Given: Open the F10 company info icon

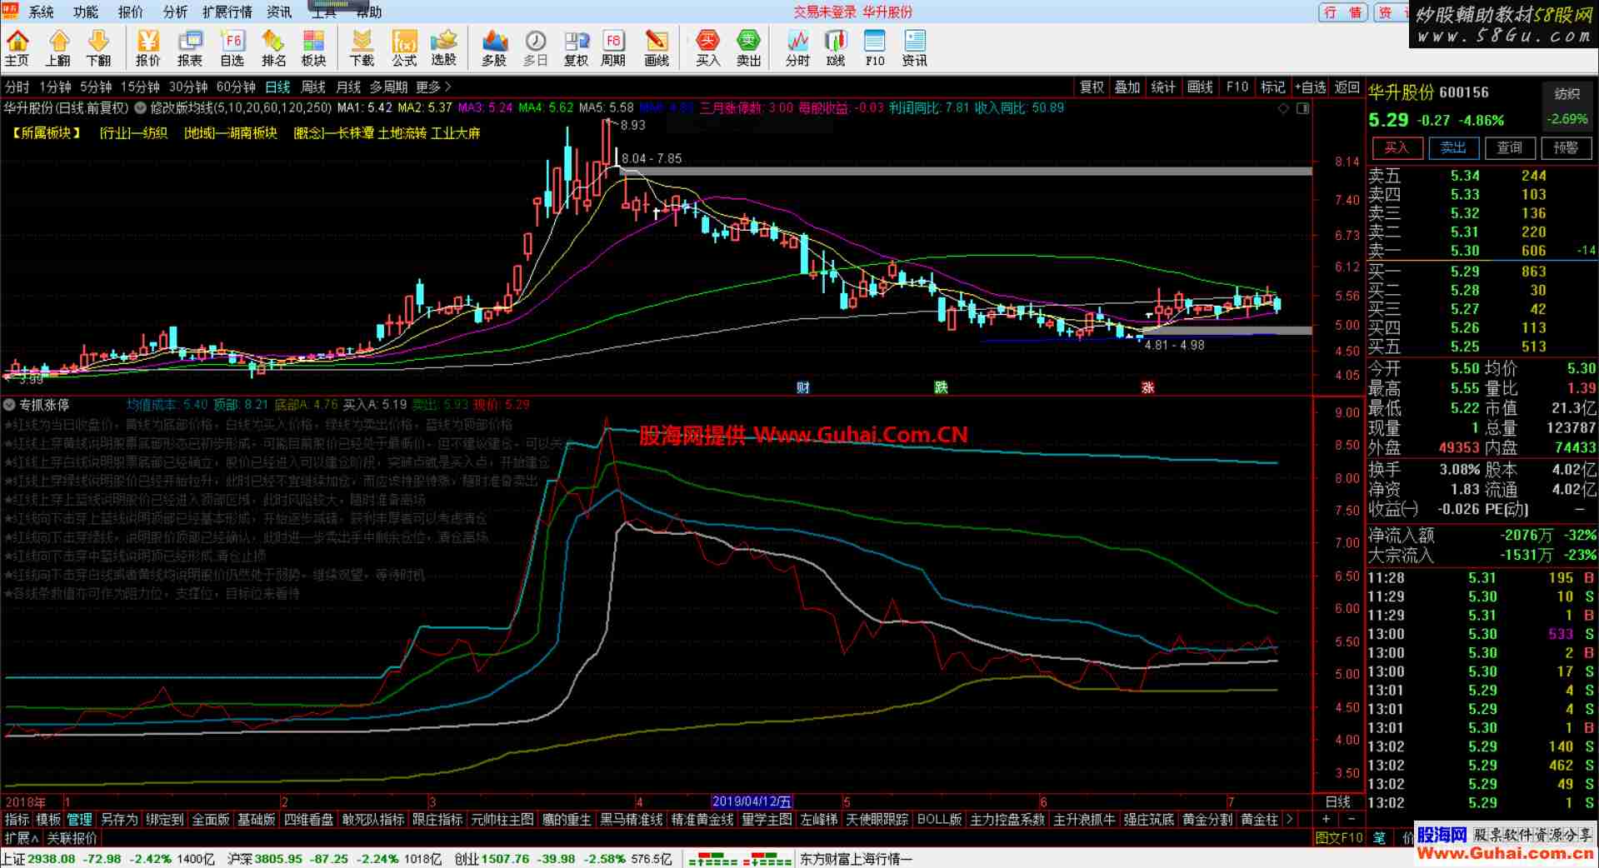Looking at the screenshot, I should pos(875,48).
